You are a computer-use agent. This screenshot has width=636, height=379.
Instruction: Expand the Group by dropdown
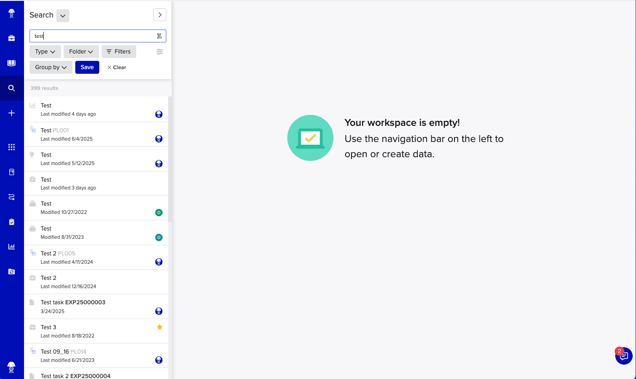[x=51, y=67]
